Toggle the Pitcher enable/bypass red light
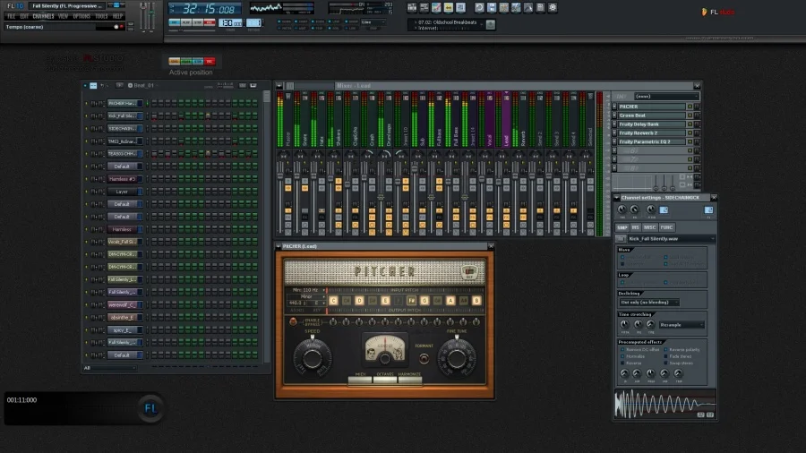The width and height of the screenshot is (806, 453). click(293, 322)
